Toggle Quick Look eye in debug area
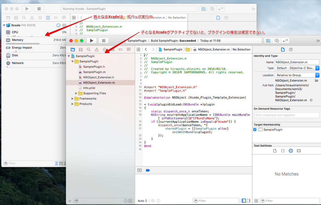The image size is (321, 205). point(153,201)
